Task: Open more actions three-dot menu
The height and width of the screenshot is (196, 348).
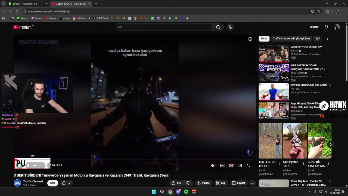Action: [x=252, y=183]
